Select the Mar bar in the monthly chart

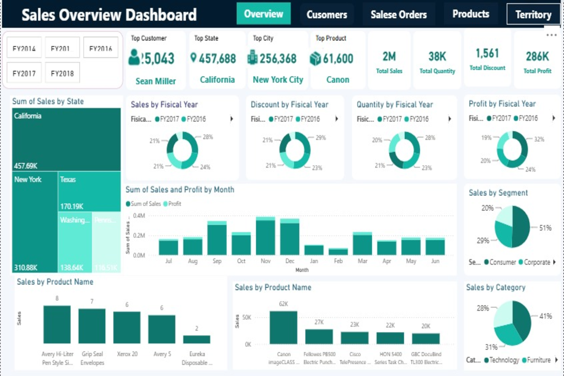[x=362, y=244]
